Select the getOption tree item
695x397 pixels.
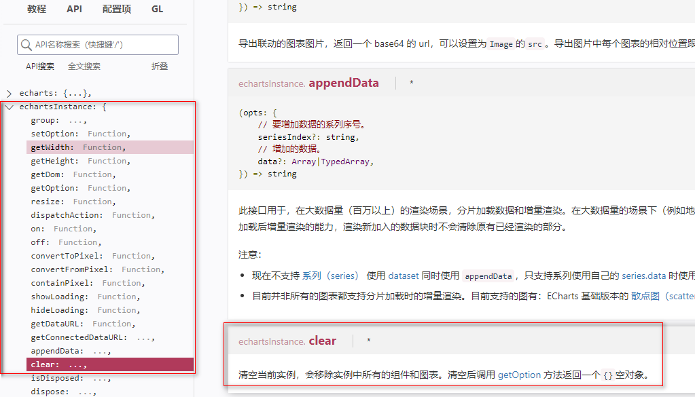(110, 188)
